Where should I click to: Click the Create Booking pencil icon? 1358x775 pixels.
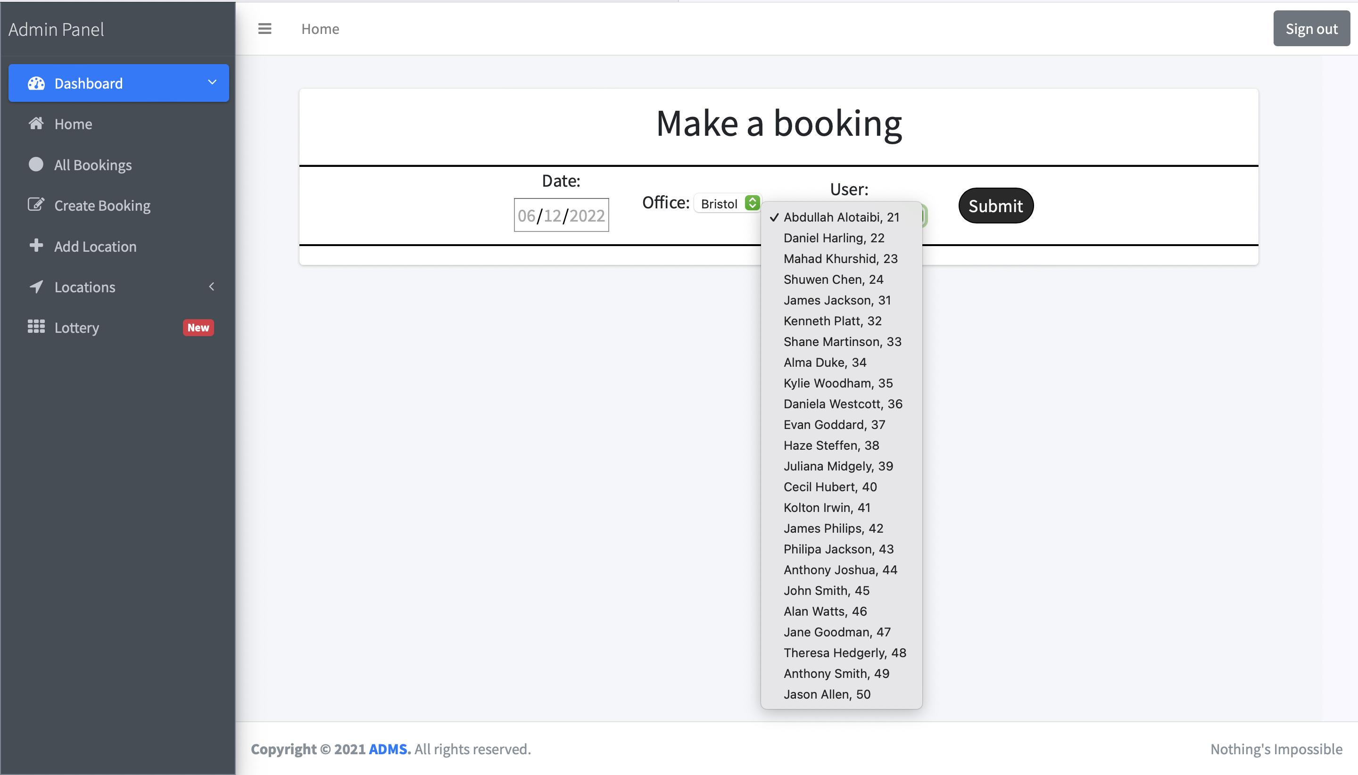pos(35,205)
